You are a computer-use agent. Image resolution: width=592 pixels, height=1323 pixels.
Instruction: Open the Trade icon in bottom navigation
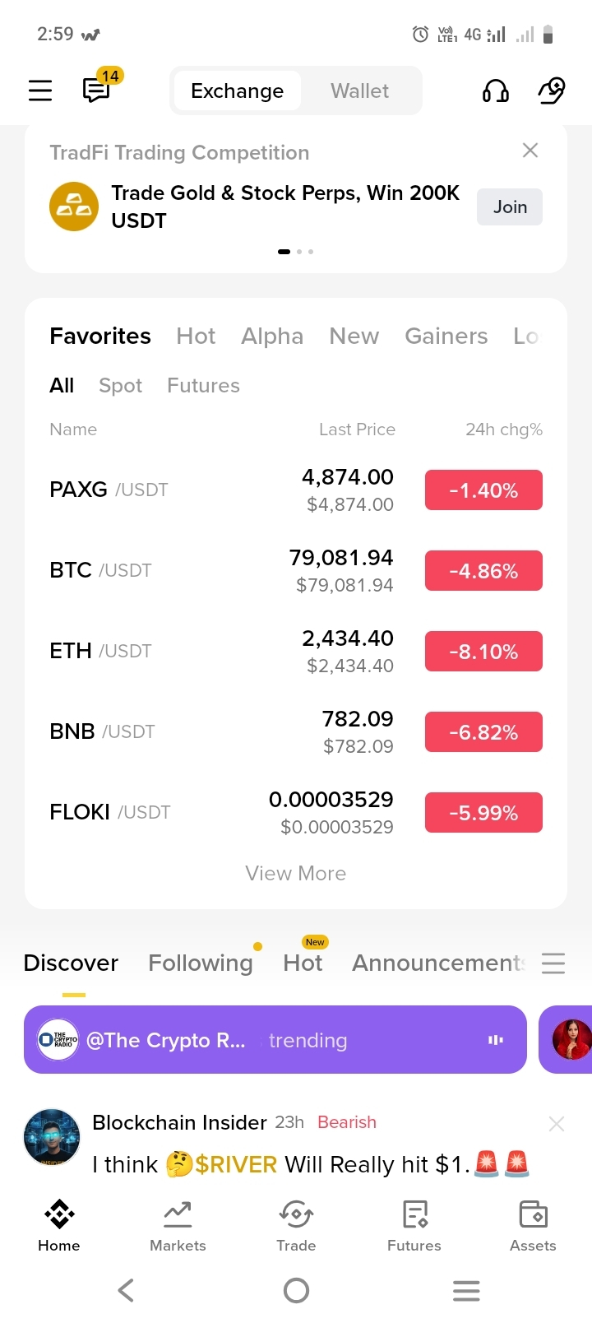[296, 1226]
